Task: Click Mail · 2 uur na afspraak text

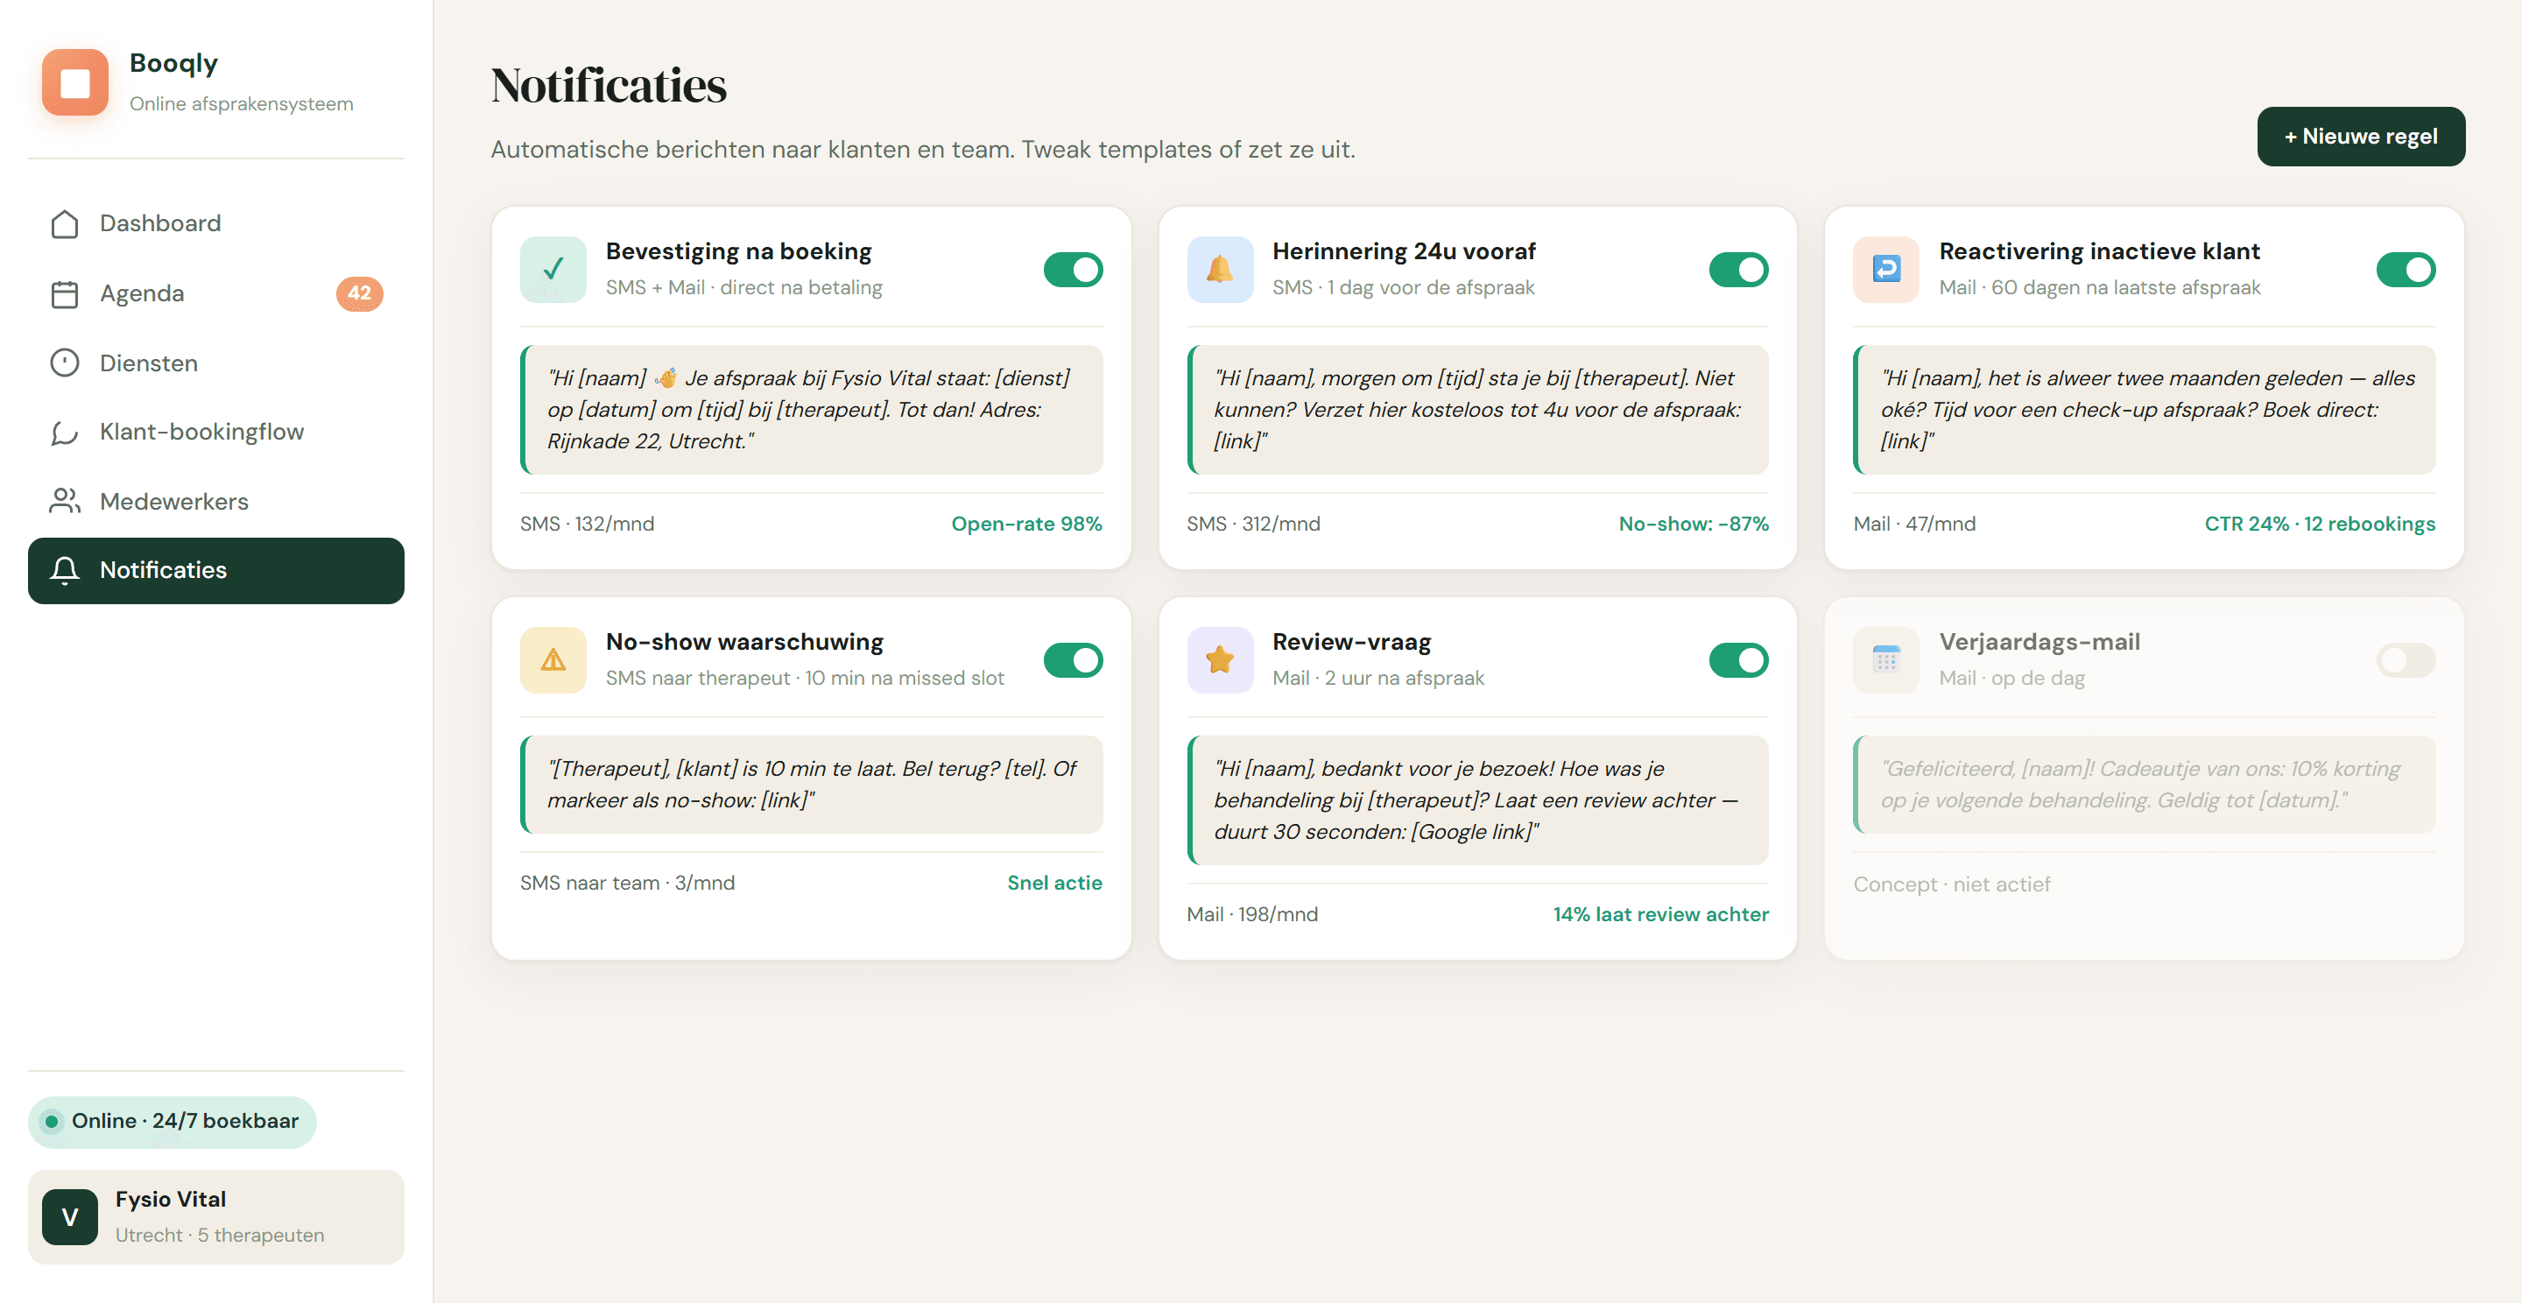Action: tap(1377, 678)
